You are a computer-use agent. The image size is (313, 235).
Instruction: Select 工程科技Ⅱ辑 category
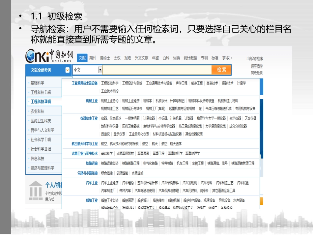41,102
